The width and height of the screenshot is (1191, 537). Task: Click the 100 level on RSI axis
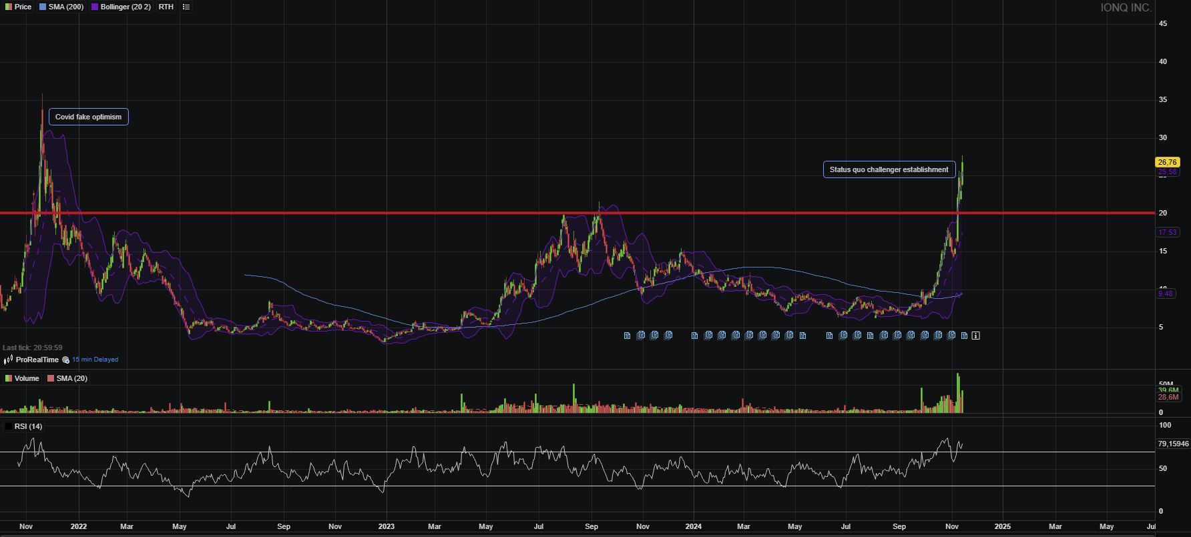[x=1165, y=425]
